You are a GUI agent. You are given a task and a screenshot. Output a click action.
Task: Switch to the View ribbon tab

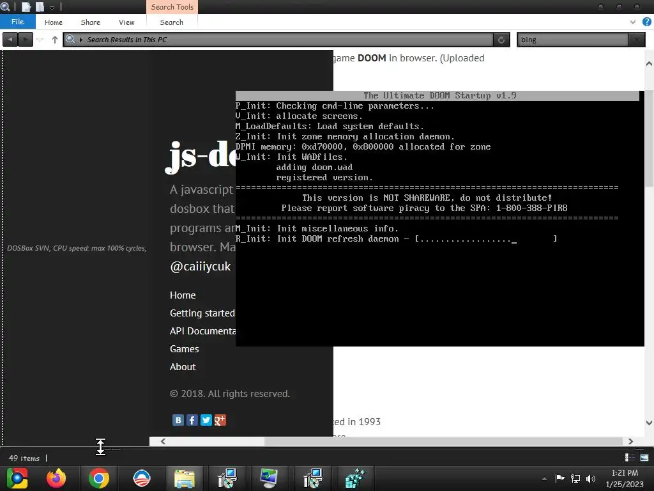pos(126,22)
